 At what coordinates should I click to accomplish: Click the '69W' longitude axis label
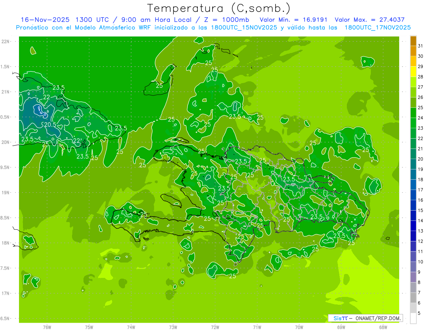[x=341, y=327]
